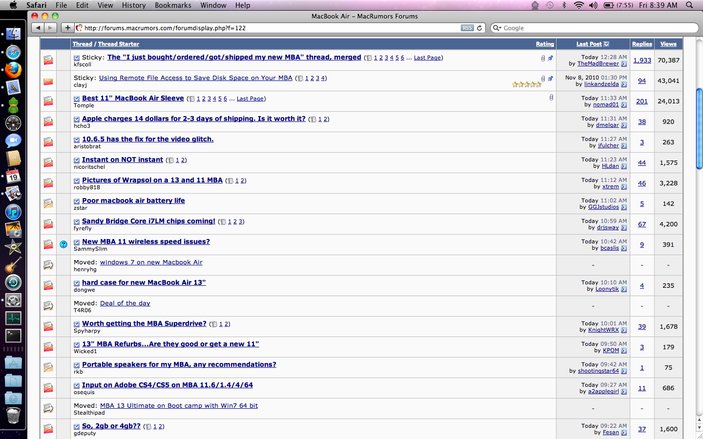This screenshot has width=703, height=439.
Task: Open the Applications stack folder in dock
Action: click(13, 362)
